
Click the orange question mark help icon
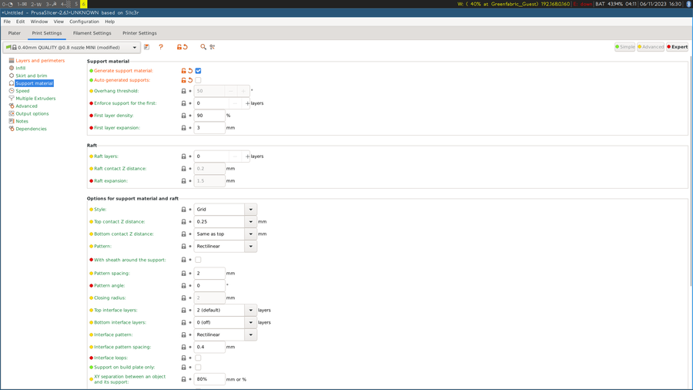(161, 47)
